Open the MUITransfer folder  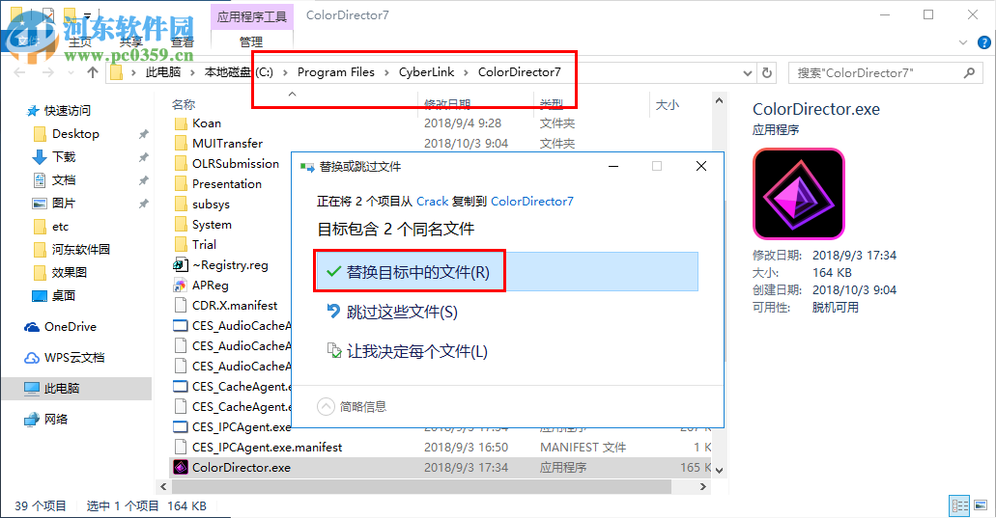tap(227, 144)
